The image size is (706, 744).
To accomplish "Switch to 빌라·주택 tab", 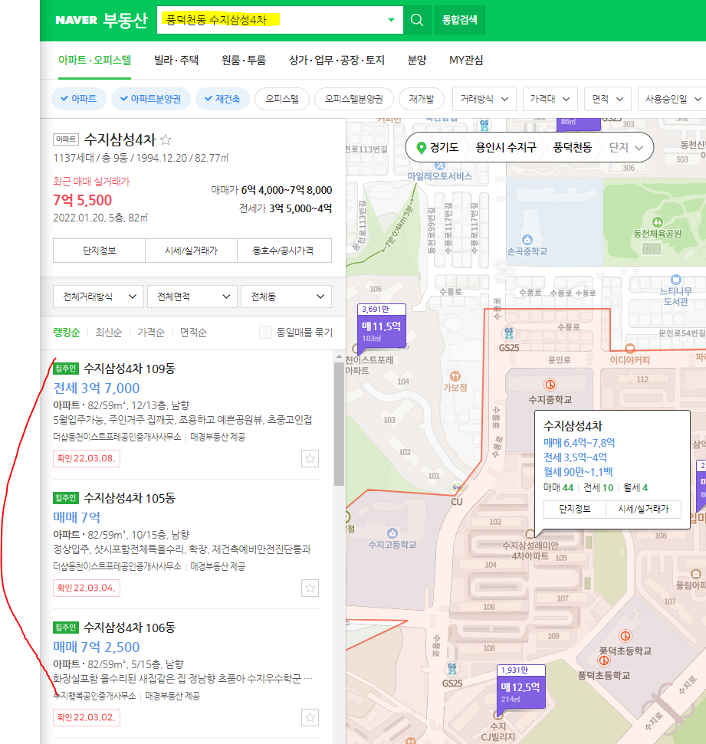I will point(176,61).
